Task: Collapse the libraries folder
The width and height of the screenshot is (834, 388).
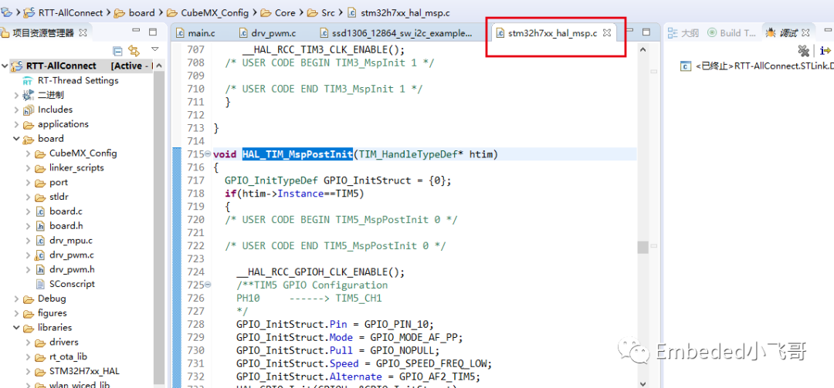Action: point(16,327)
